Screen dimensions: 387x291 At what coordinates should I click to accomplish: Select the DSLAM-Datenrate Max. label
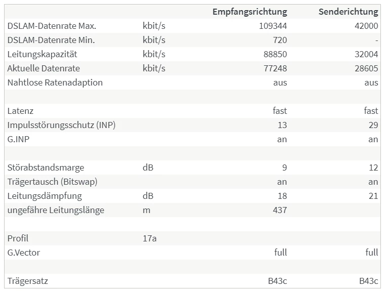pos(52,26)
